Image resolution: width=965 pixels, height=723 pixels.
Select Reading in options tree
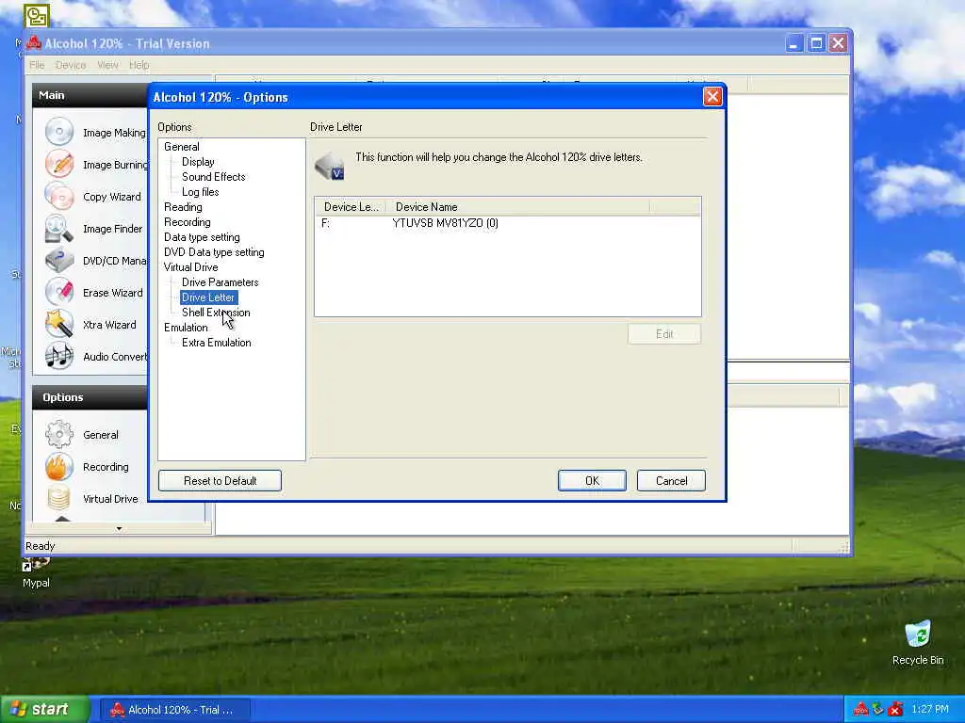click(x=183, y=207)
